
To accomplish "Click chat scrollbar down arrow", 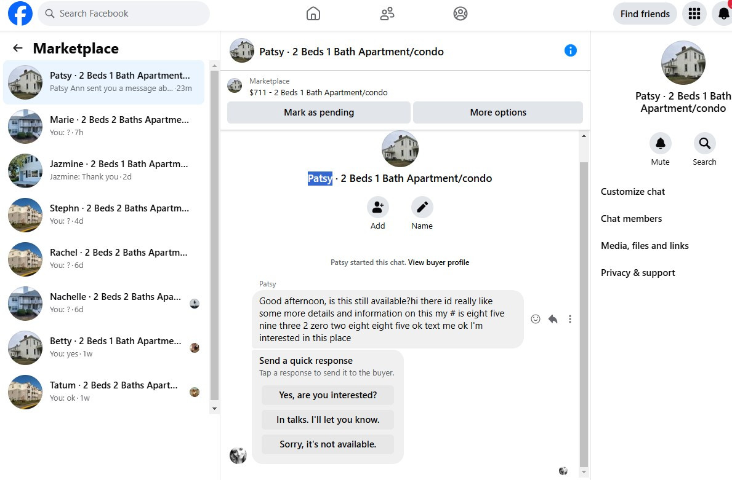I will point(584,472).
